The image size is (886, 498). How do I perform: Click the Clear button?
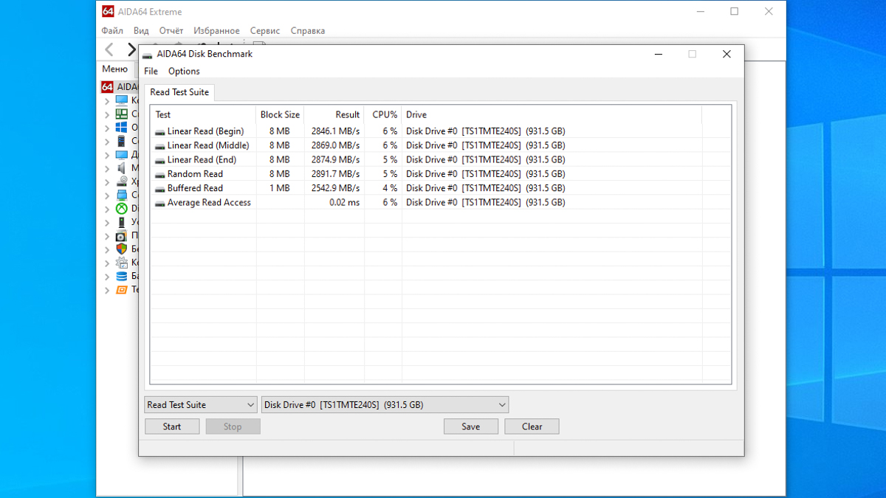532,426
